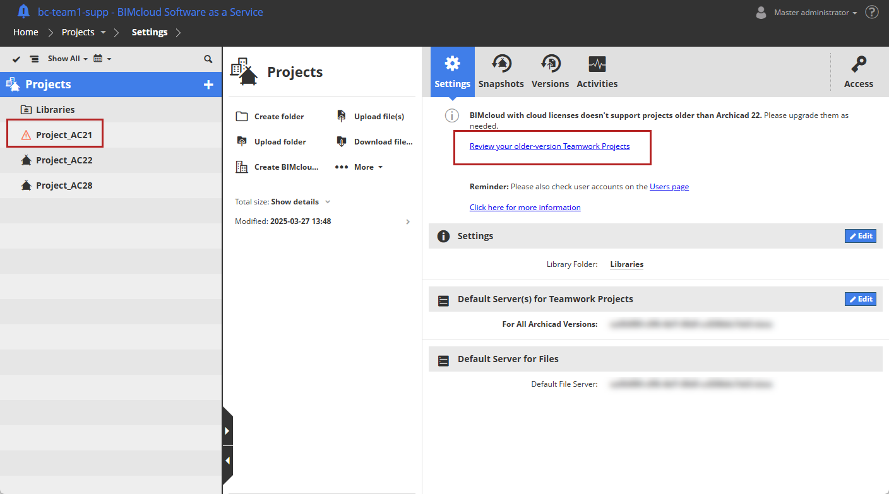Switch to the Settings tab

453,72
